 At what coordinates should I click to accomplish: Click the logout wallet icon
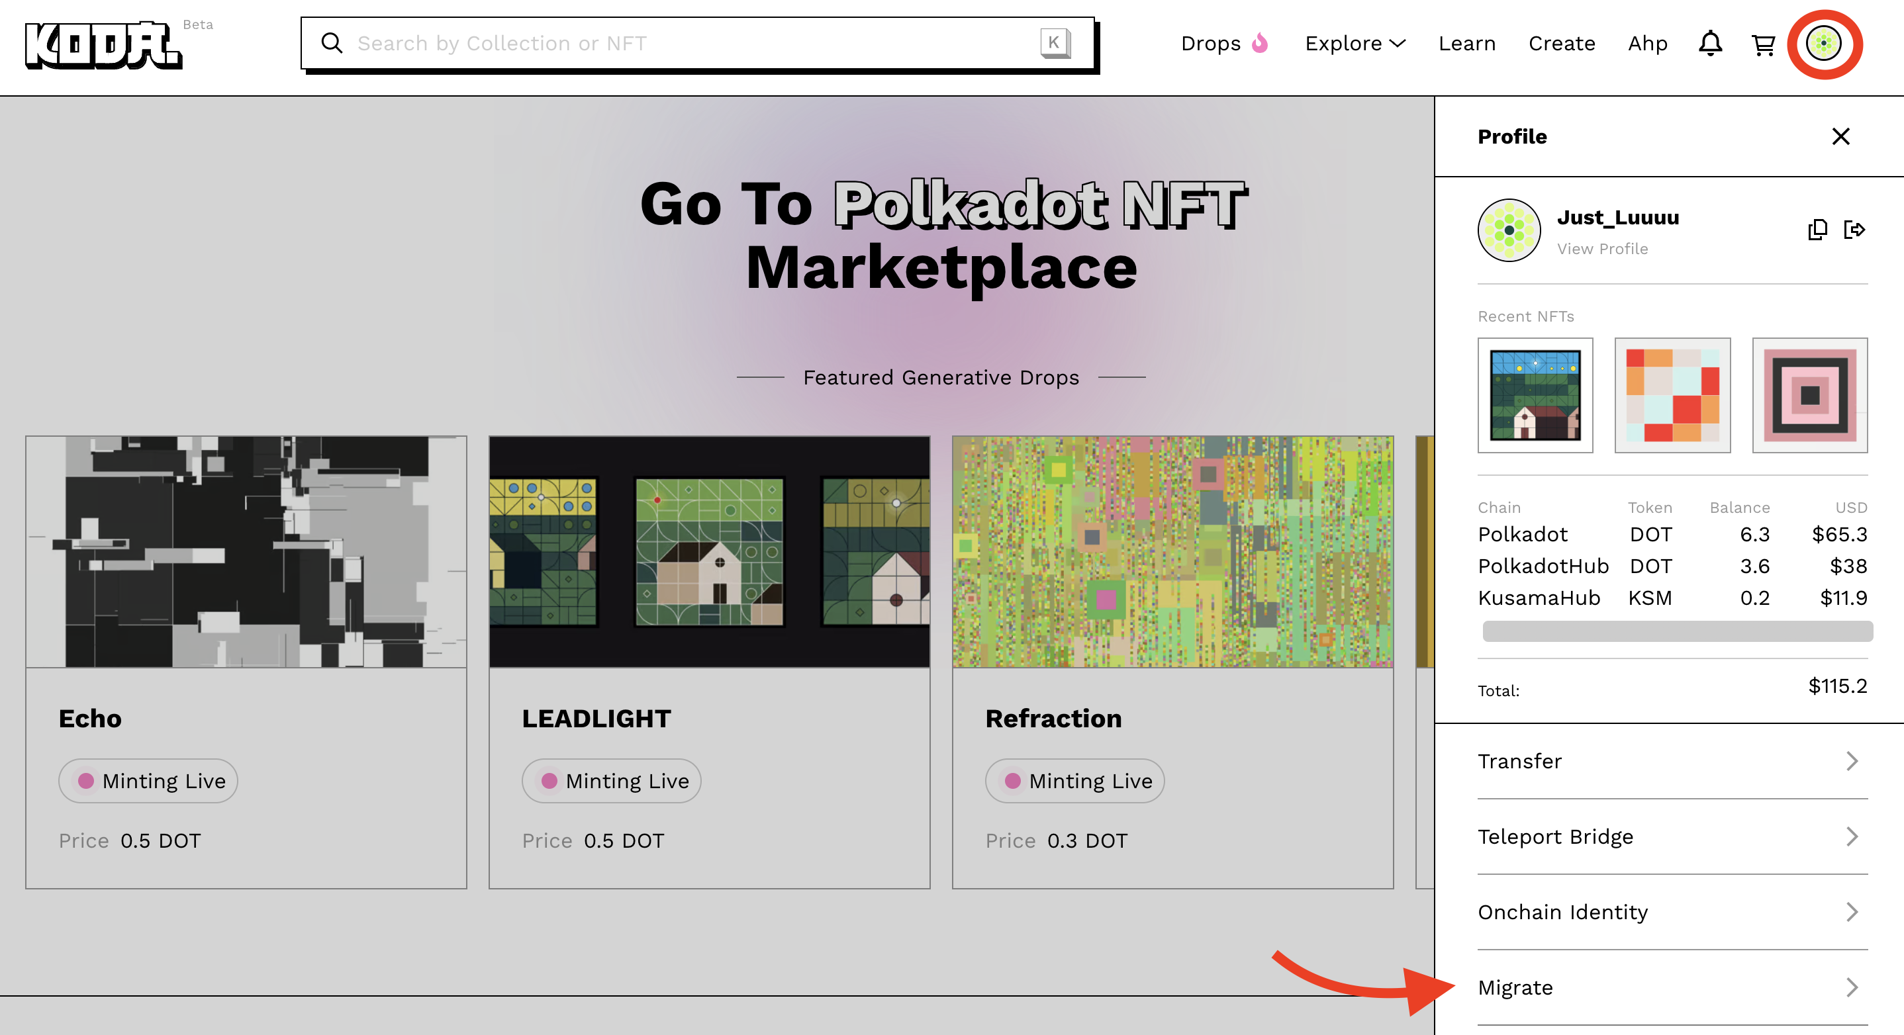1854,230
